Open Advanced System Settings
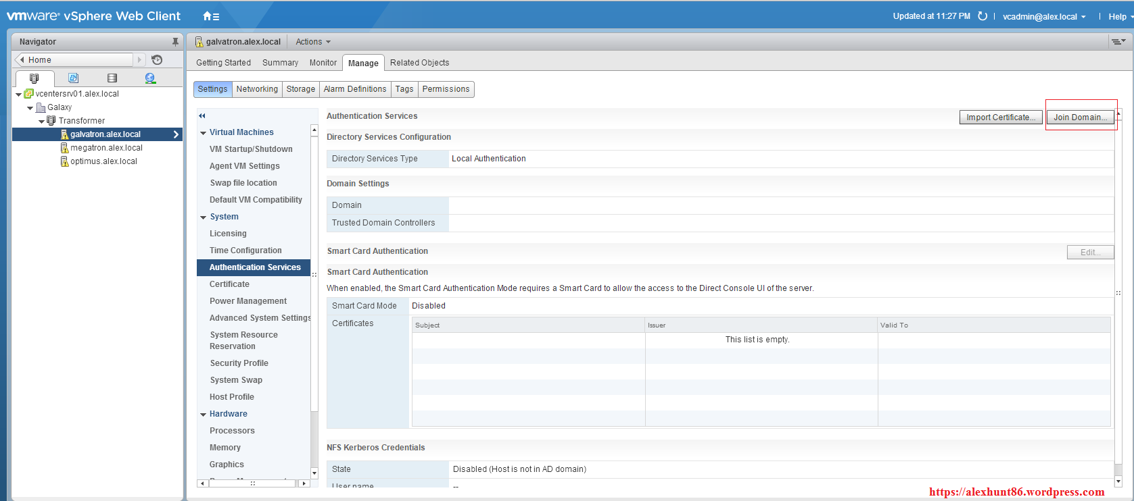This screenshot has height=501, width=1134. coord(260,318)
